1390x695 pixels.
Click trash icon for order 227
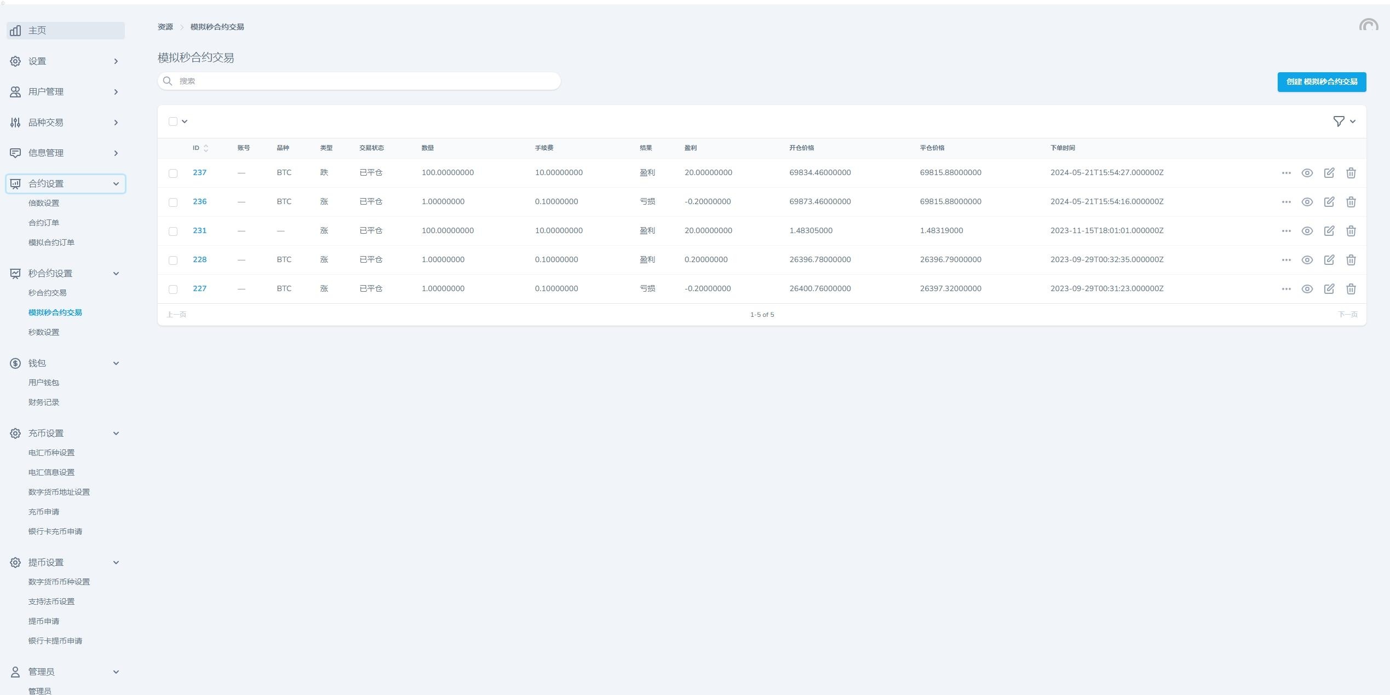click(1351, 289)
